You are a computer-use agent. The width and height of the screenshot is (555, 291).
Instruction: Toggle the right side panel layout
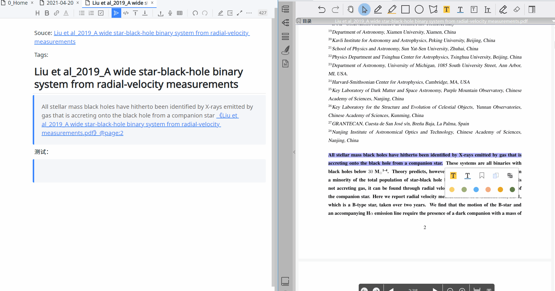coord(532,10)
